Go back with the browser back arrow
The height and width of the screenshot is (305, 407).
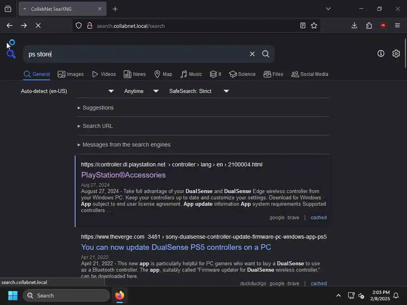[10, 25]
